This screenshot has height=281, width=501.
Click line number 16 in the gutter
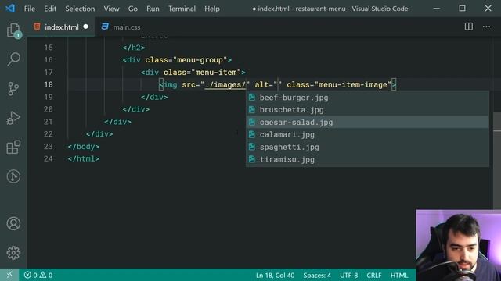pos(49,60)
